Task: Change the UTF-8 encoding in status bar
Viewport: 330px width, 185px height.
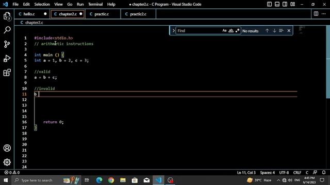Action: (284, 173)
